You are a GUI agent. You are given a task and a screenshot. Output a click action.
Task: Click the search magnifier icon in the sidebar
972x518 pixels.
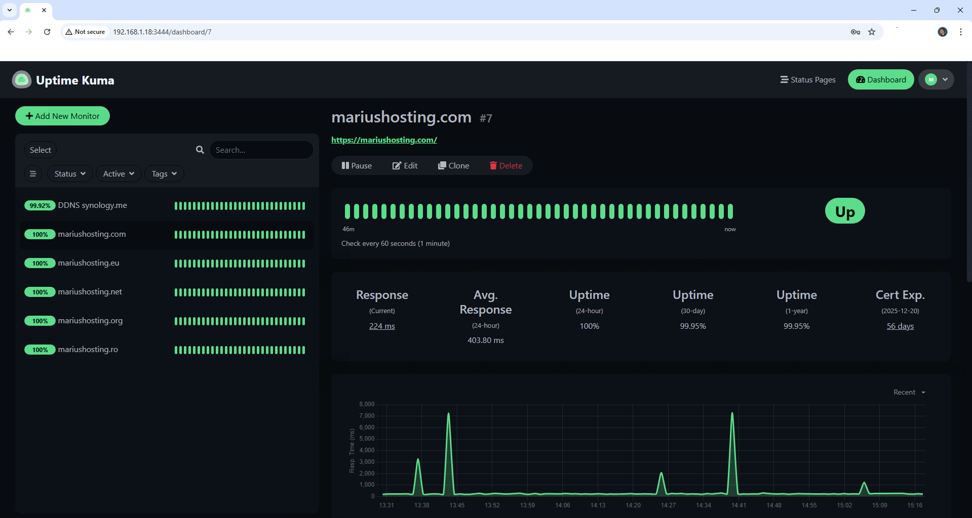coord(200,150)
